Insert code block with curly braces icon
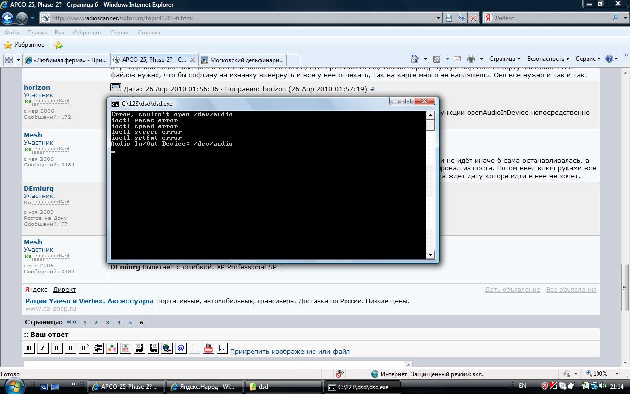 tap(222, 348)
